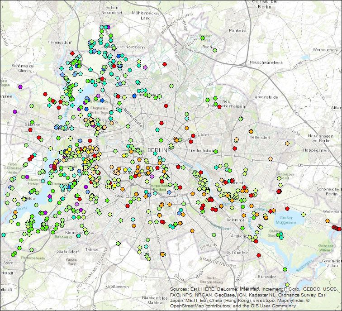The height and width of the screenshot is (311, 342).
Task: Click the red marker above Staaken label
Action: tap(30, 130)
